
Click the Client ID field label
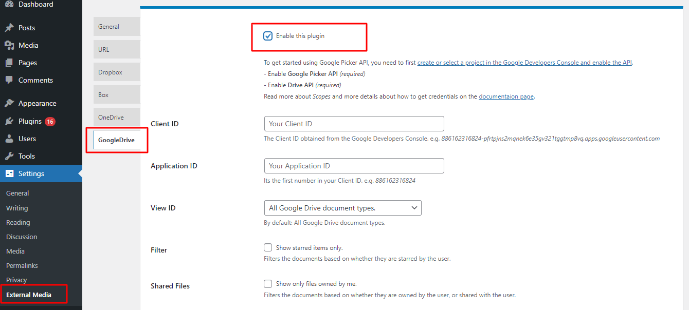(x=165, y=124)
